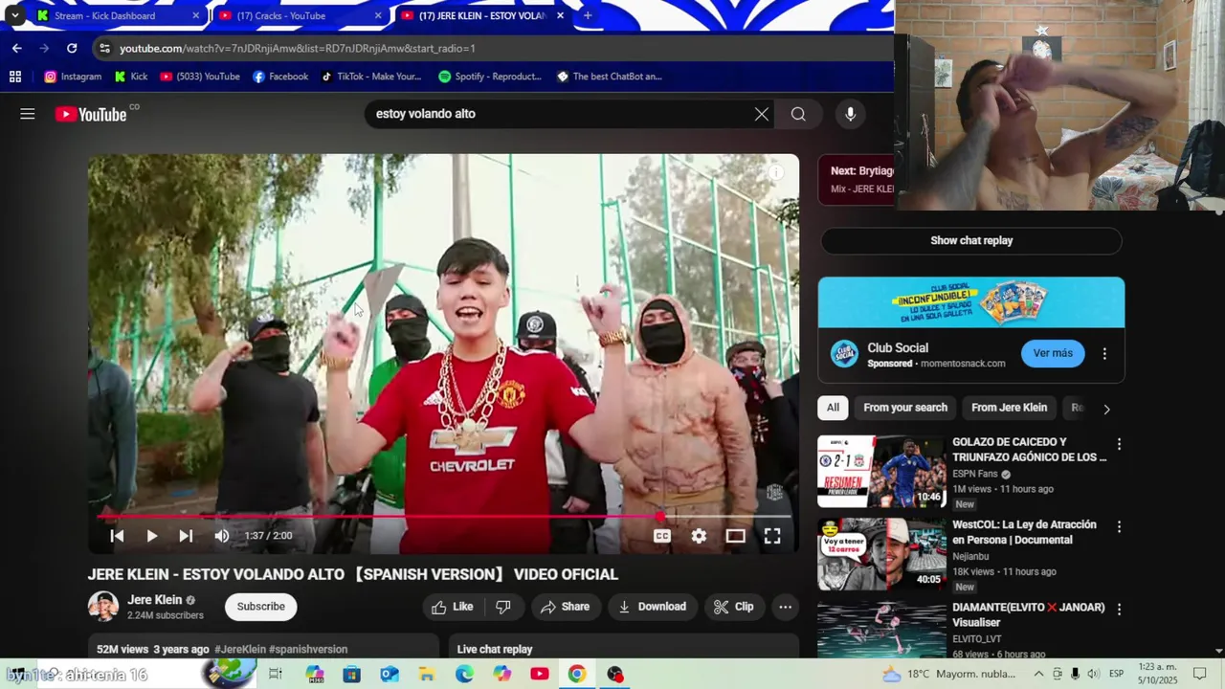1225x689 pixels.
Task: Open TikTok - Make Your... bookmark
Action: [370, 77]
